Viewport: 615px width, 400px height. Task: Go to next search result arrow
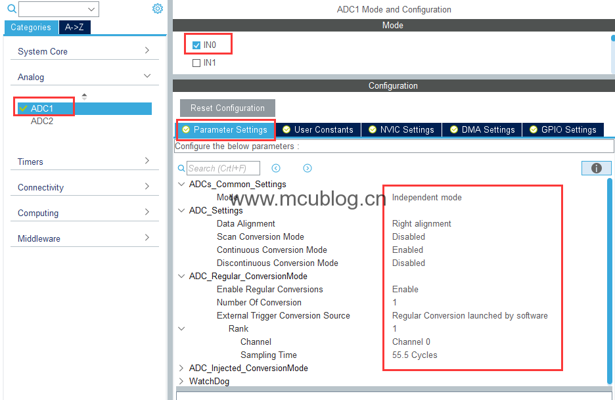click(x=307, y=168)
